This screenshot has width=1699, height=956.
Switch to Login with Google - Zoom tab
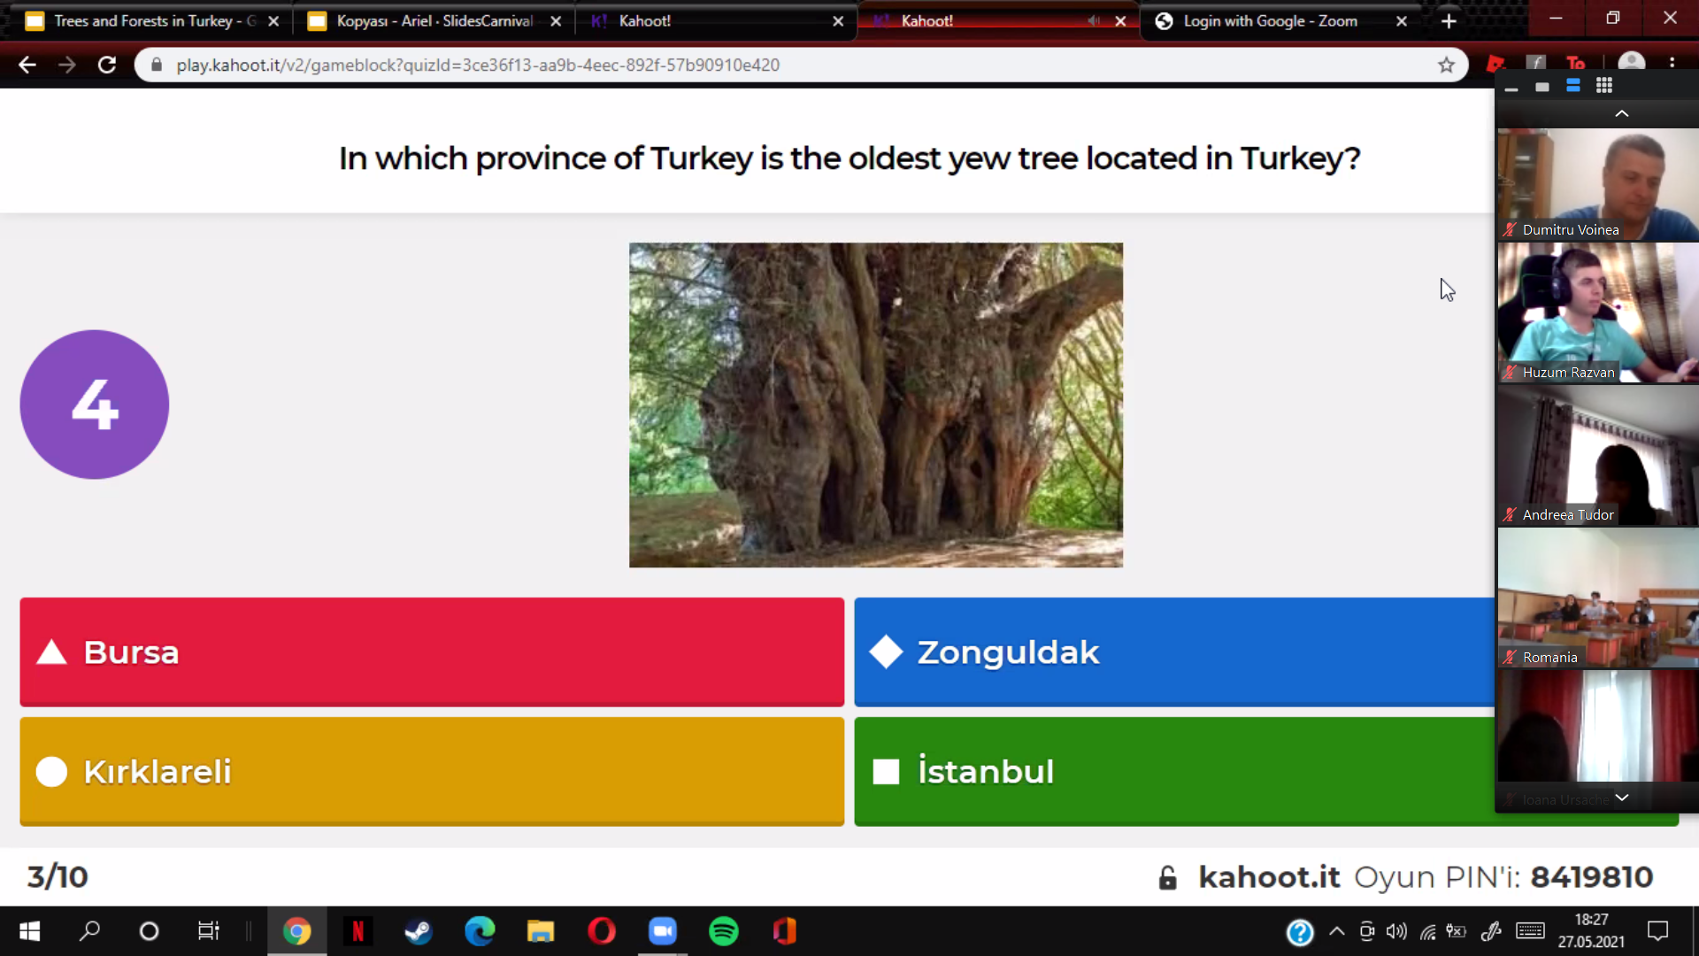(1270, 21)
